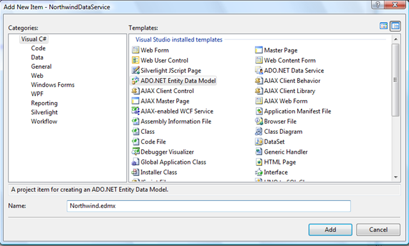
Task: Open the dialog help question-mark button
Action: click(378, 4)
